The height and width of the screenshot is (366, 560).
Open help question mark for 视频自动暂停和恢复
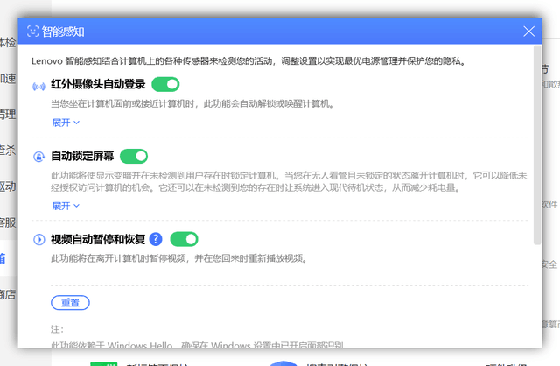click(156, 239)
